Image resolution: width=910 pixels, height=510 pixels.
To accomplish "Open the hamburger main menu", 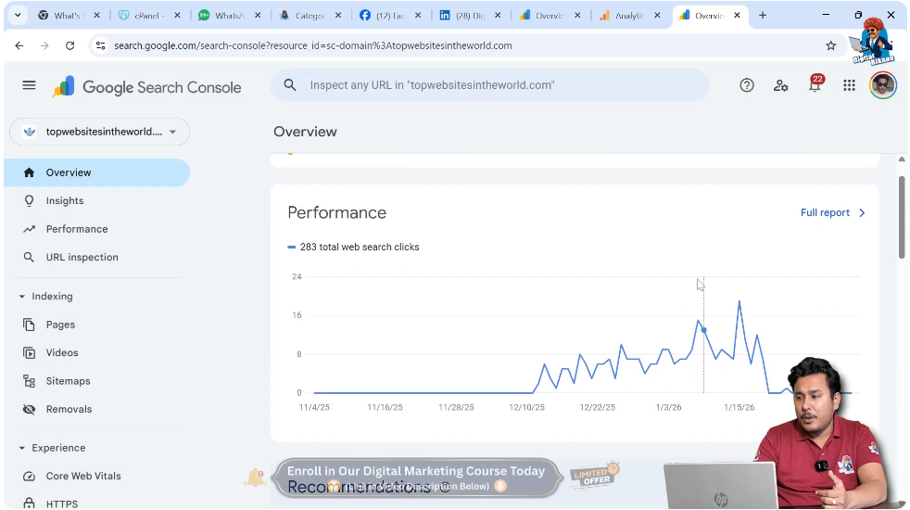I will tap(29, 85).
